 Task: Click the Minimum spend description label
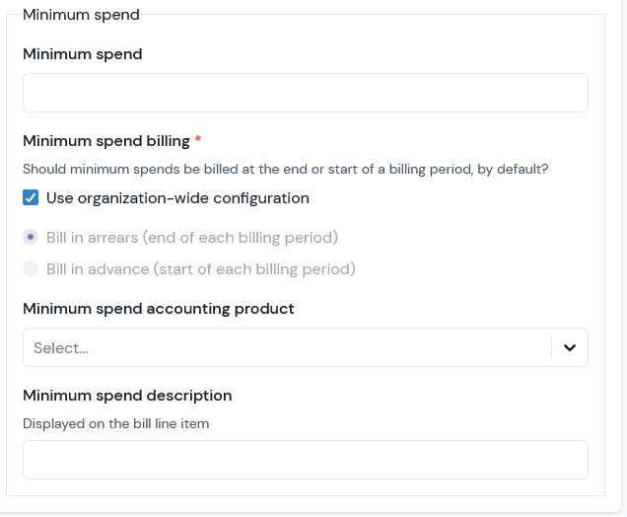tap(127, 396)
